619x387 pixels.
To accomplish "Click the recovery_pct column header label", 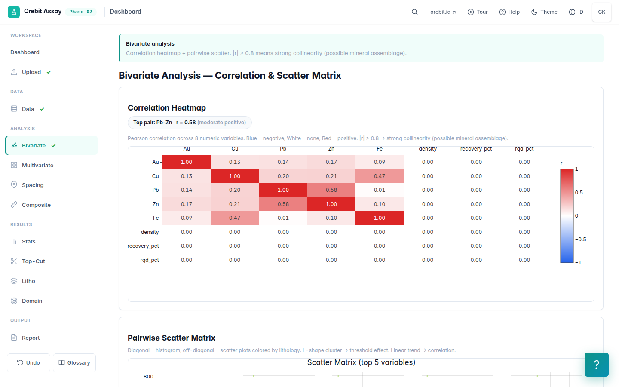I will pyautogui.click(x=476, y=149).
